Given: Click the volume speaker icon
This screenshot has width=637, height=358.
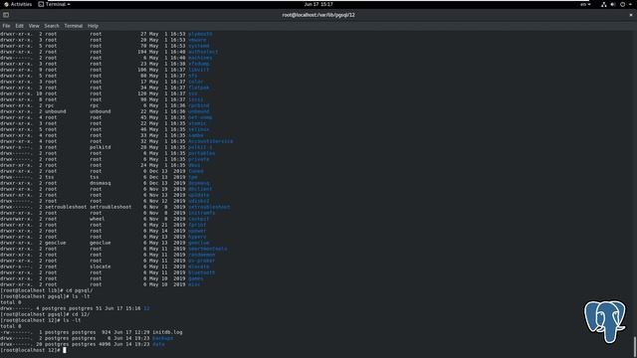Looking at the screenshot, I should (613, 4).
